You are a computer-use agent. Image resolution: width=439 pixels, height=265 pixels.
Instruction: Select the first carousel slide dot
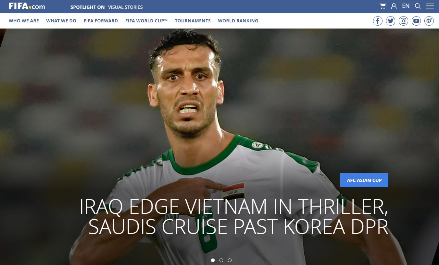click(x=213, y=260)
